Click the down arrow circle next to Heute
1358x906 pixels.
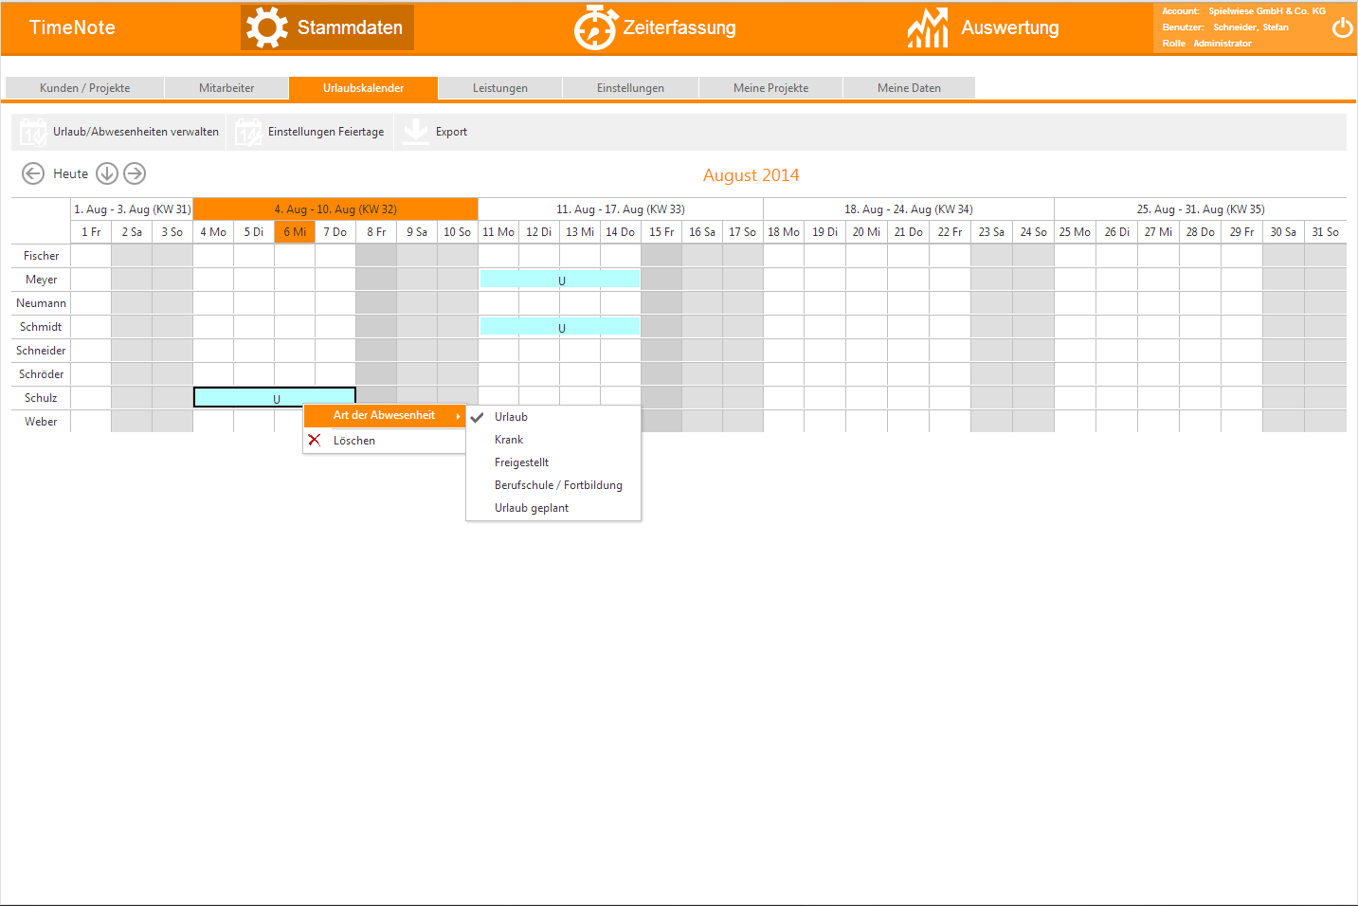pyautogui.click(x=107, y=173)
